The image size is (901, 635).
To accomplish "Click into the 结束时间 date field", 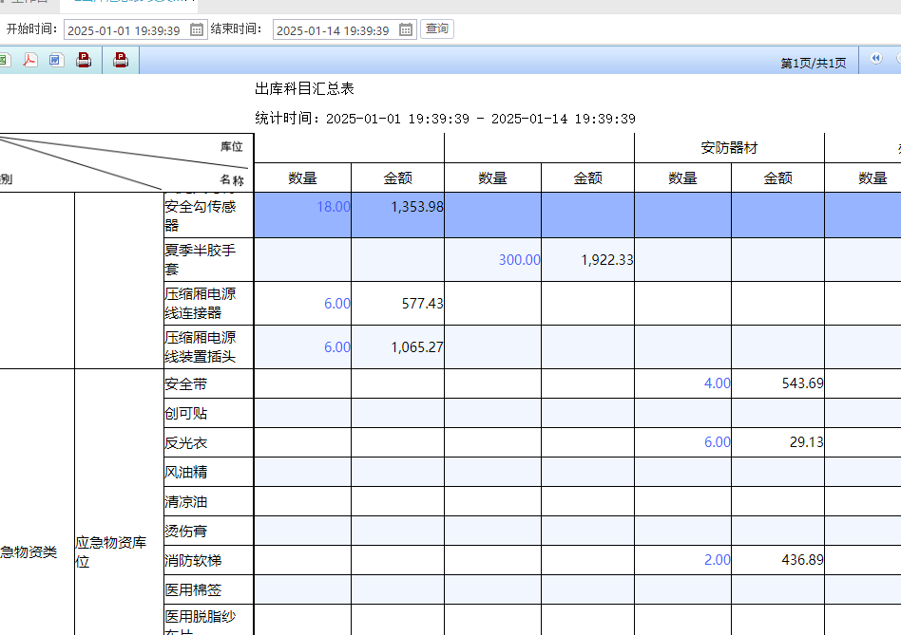I will 333,30.
